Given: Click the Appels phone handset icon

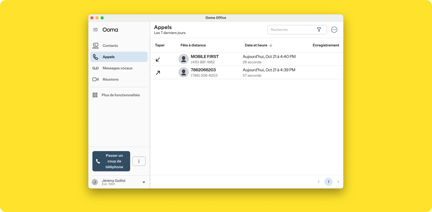Looking at the screenshot, I should coord(95,57).
